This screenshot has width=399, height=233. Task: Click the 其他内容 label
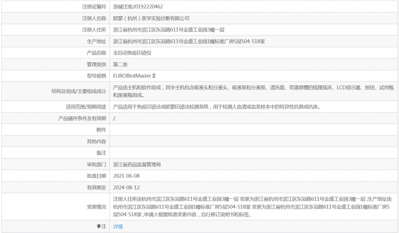(96, 141)
